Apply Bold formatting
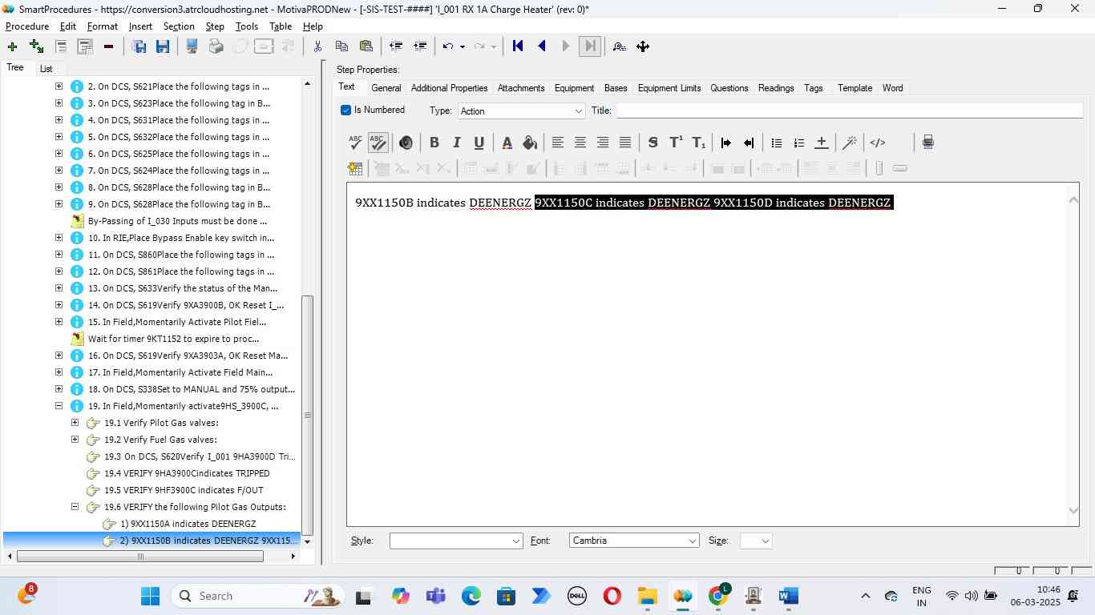Screen dimensions: 1095x615 (x=434, y=143)
